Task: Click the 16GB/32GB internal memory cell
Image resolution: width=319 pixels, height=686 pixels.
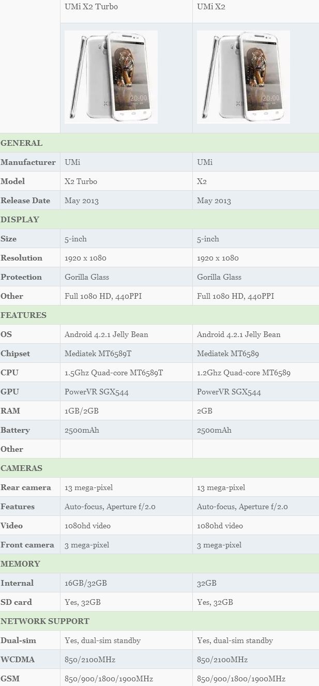Action: [86, 584]
